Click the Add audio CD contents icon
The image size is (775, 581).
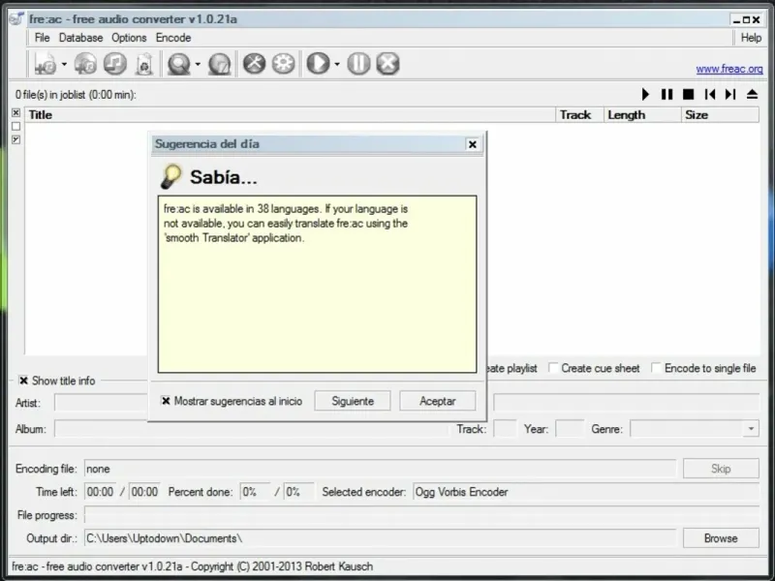(85, 64)
